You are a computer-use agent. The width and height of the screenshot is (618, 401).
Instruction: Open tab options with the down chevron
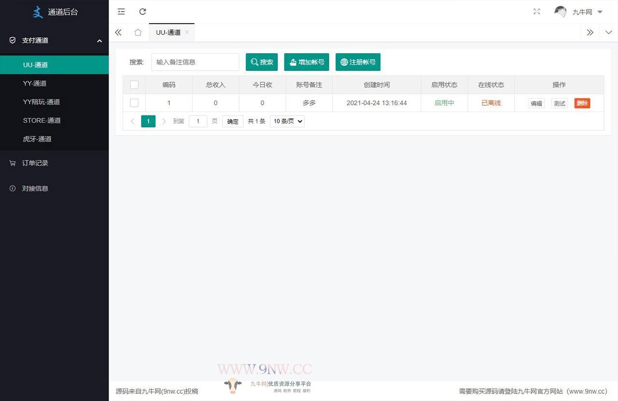[608, 32]
